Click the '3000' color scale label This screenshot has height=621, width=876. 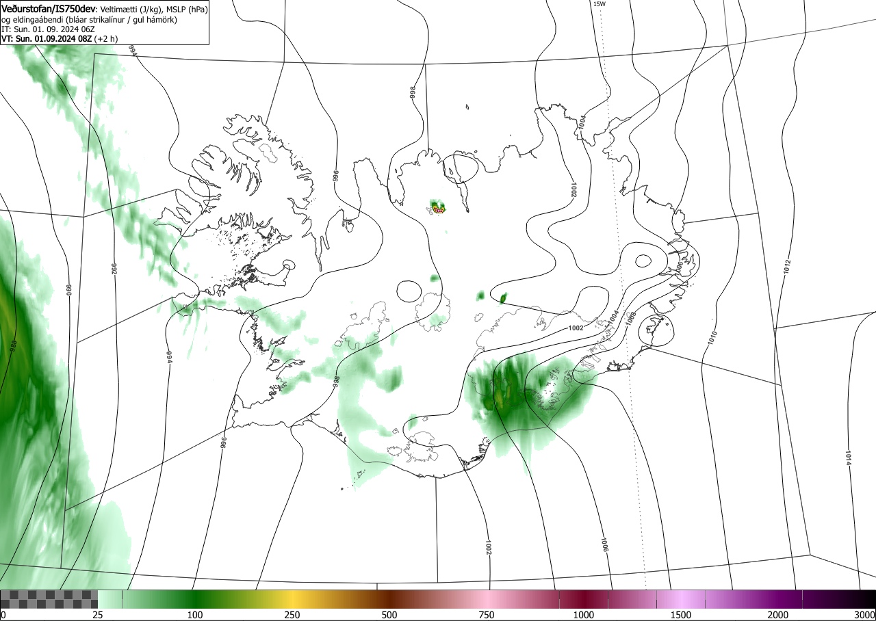pos(864,615)
